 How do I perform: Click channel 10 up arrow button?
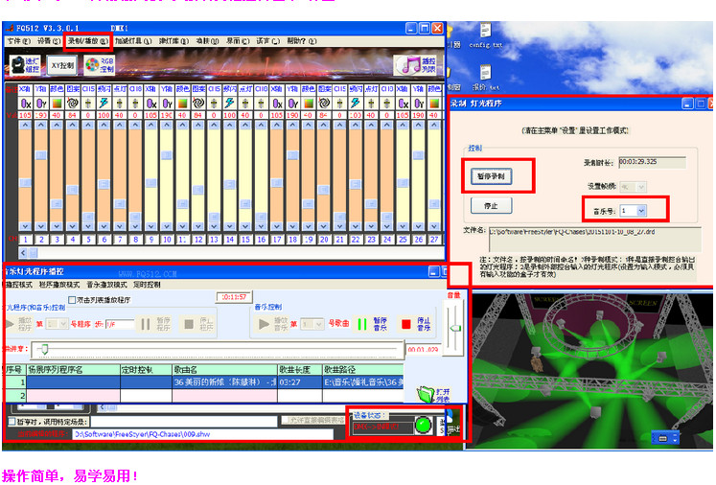coord(167,125)
